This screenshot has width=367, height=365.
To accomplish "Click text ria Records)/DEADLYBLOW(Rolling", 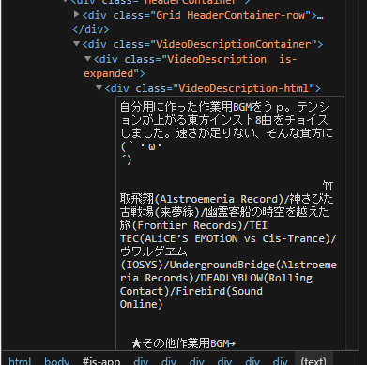I will [216, 278].
